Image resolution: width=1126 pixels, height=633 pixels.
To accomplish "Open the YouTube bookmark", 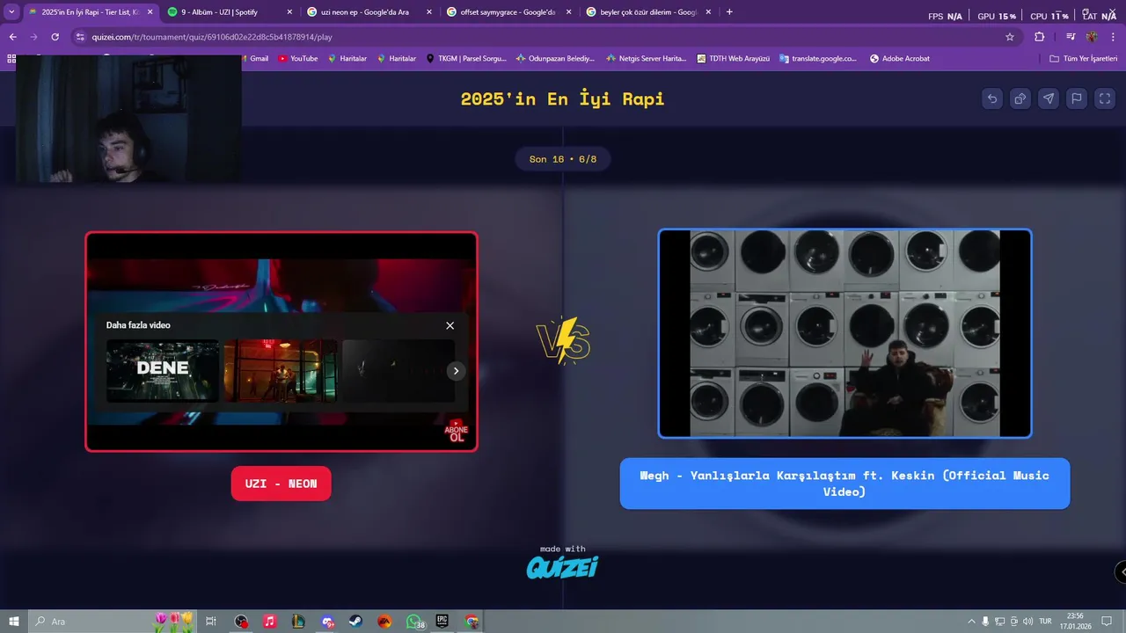I will pos(298,59).
